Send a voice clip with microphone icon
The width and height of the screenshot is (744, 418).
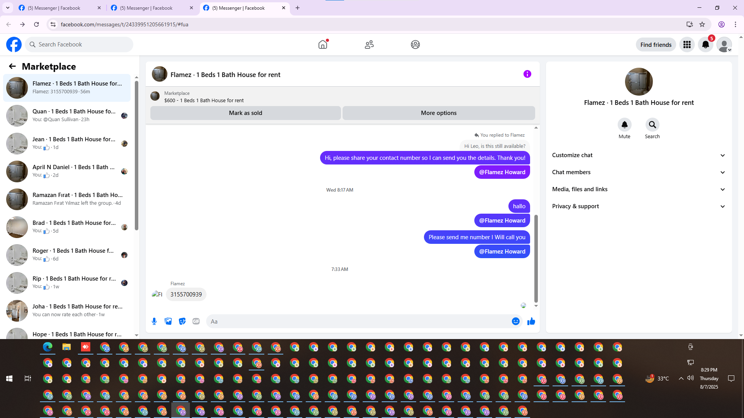pos(154,321)
